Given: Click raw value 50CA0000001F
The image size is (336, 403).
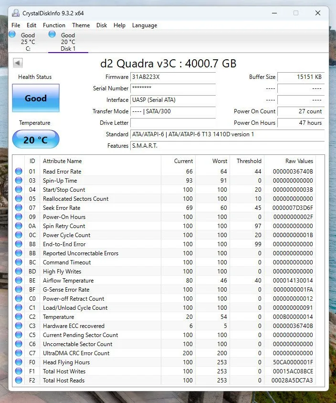Looking at the screenshot, I should click(x=293, y=362).
